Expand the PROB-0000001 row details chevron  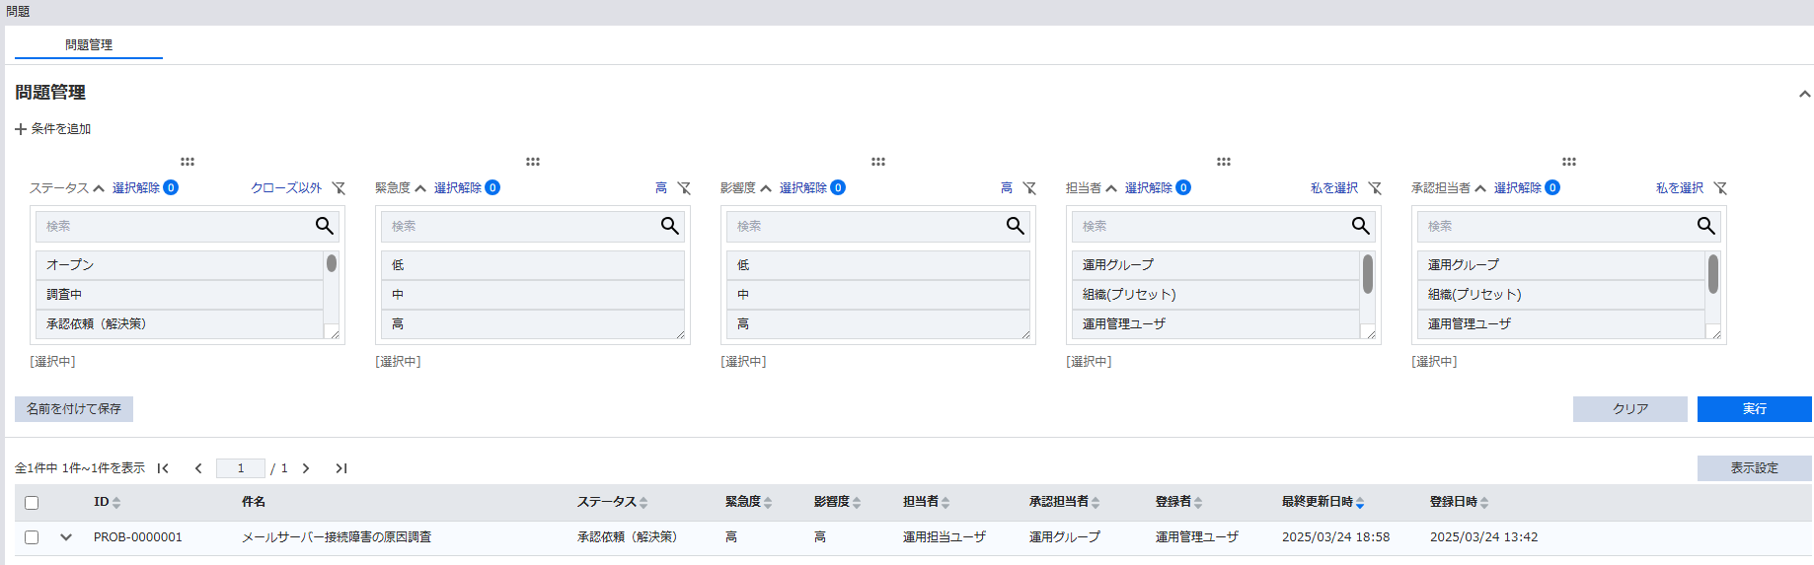tap(66, 537)
